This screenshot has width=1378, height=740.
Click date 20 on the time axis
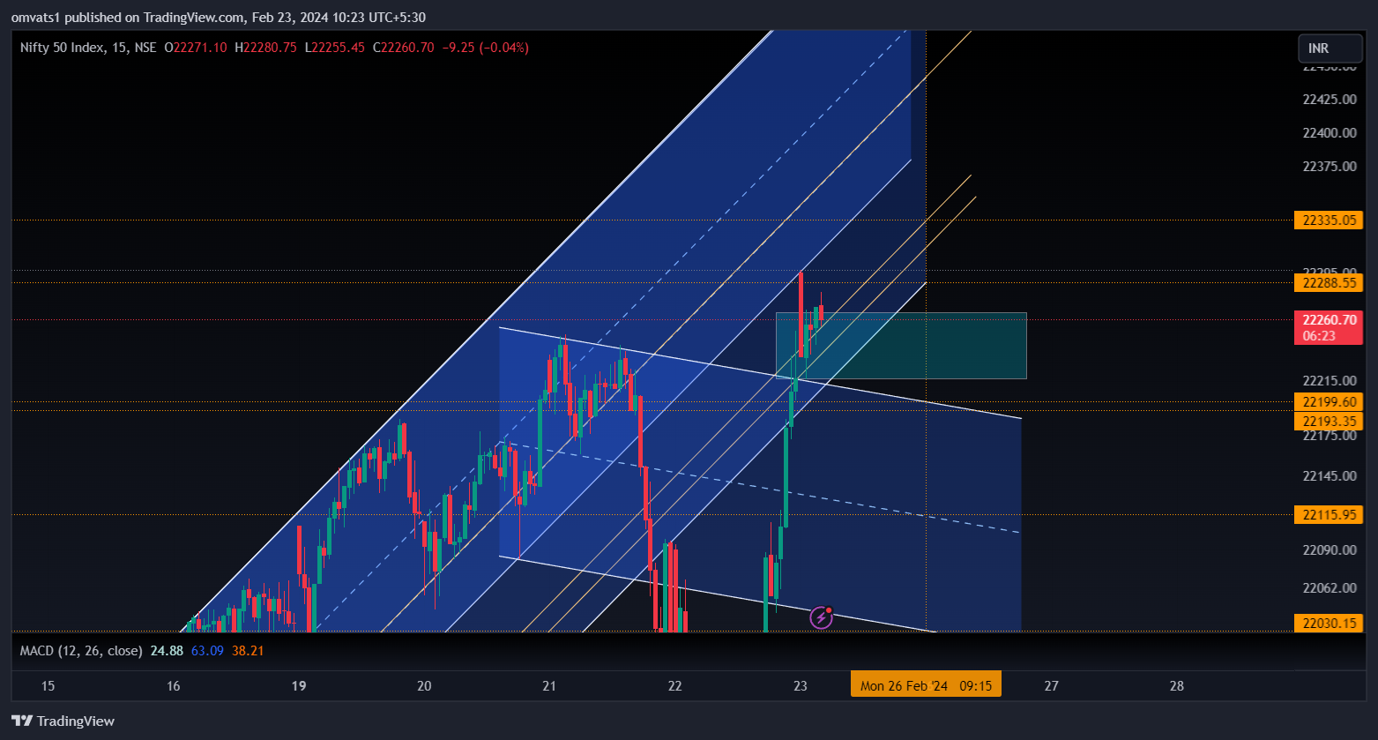pyautogui.click(x=424, y=685)
